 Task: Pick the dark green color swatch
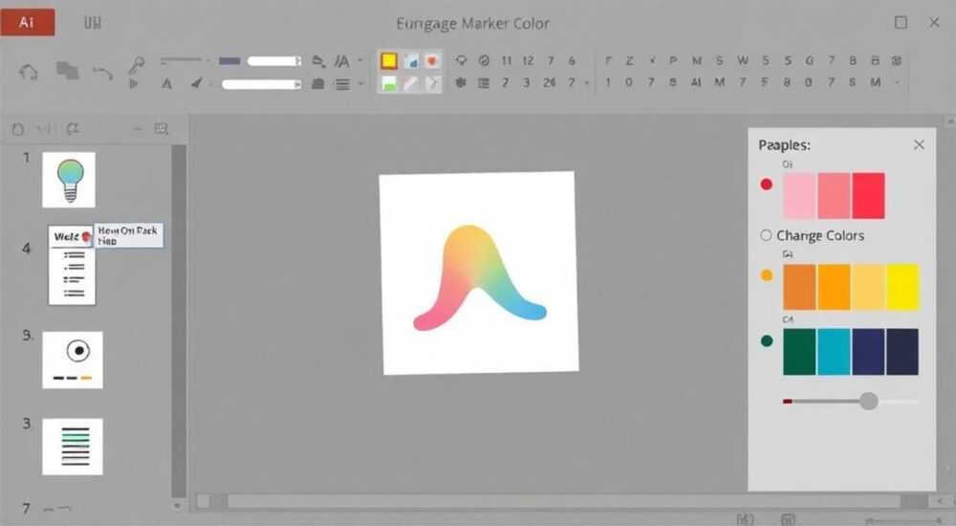(x=799, y=352)
